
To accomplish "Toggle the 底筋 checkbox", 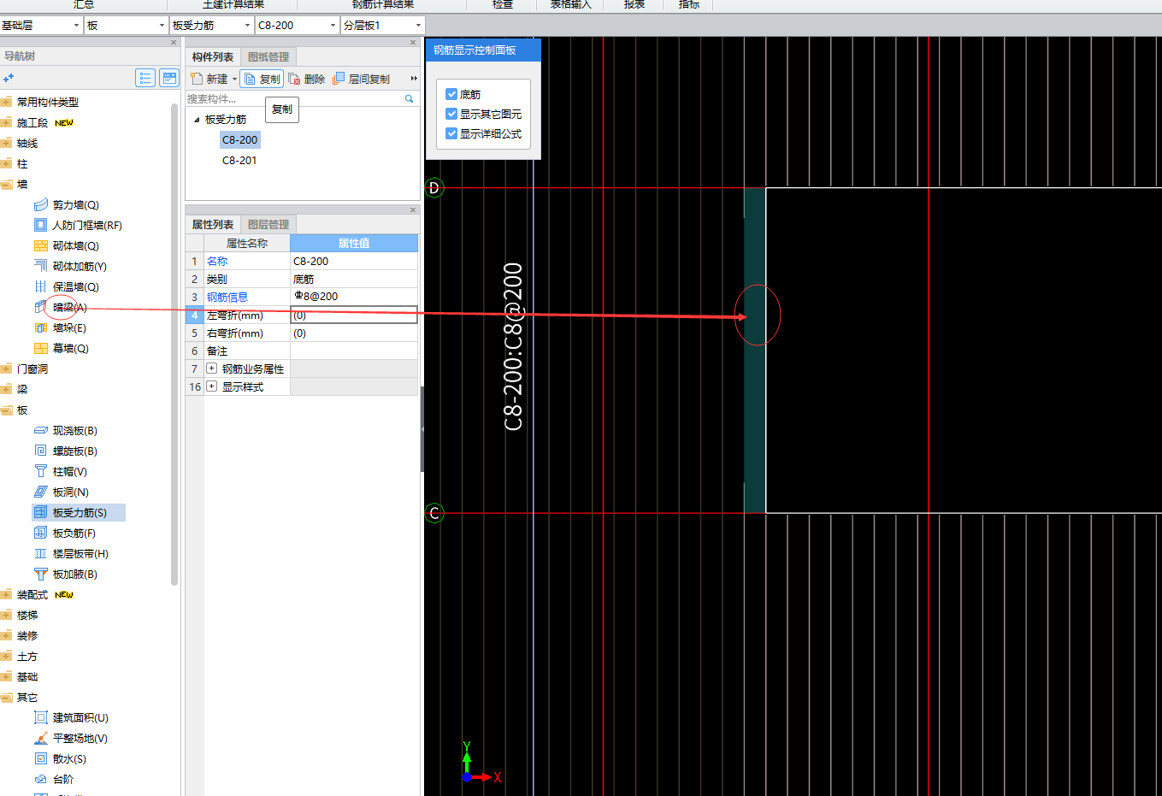I will tap(451, 94).
